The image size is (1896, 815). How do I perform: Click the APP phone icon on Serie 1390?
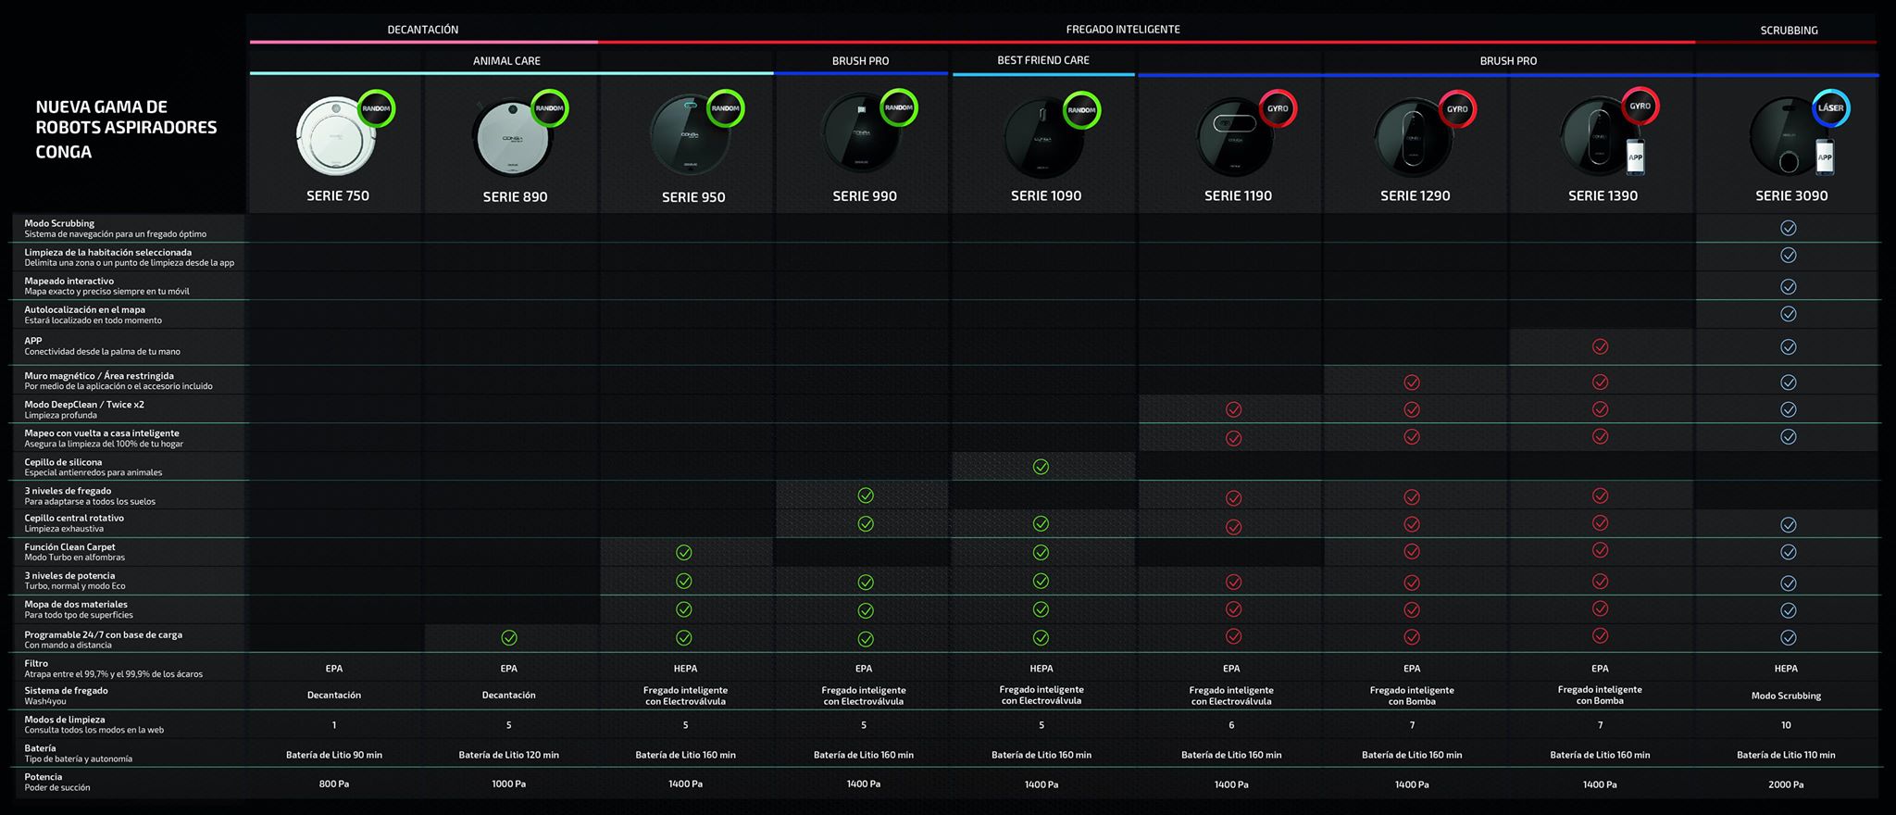tap(1636, 157)
